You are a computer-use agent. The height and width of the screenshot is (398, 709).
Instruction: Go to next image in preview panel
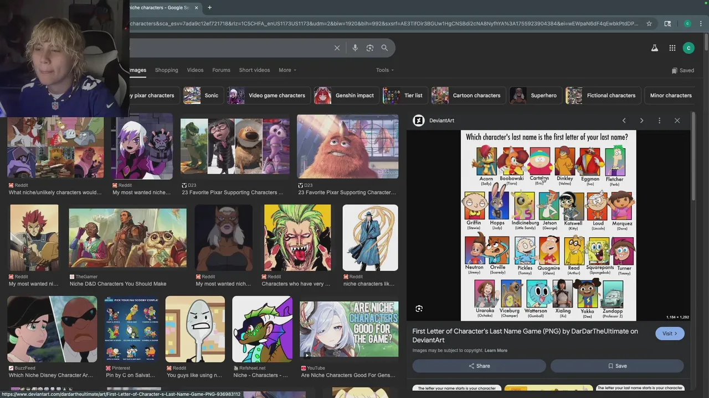641,121
